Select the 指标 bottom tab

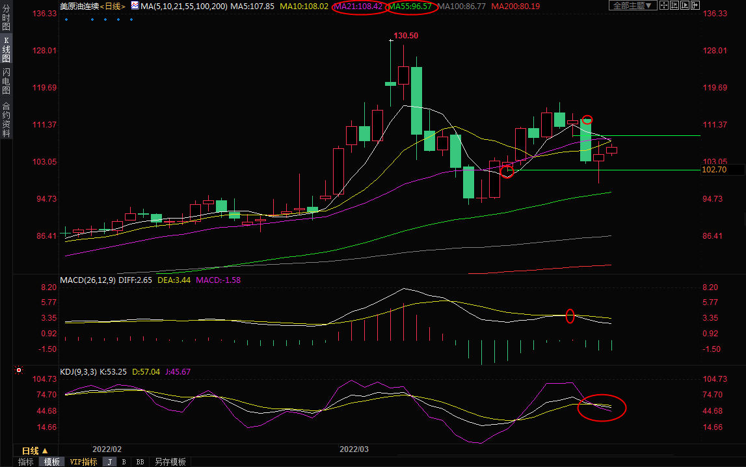(26, 462)
